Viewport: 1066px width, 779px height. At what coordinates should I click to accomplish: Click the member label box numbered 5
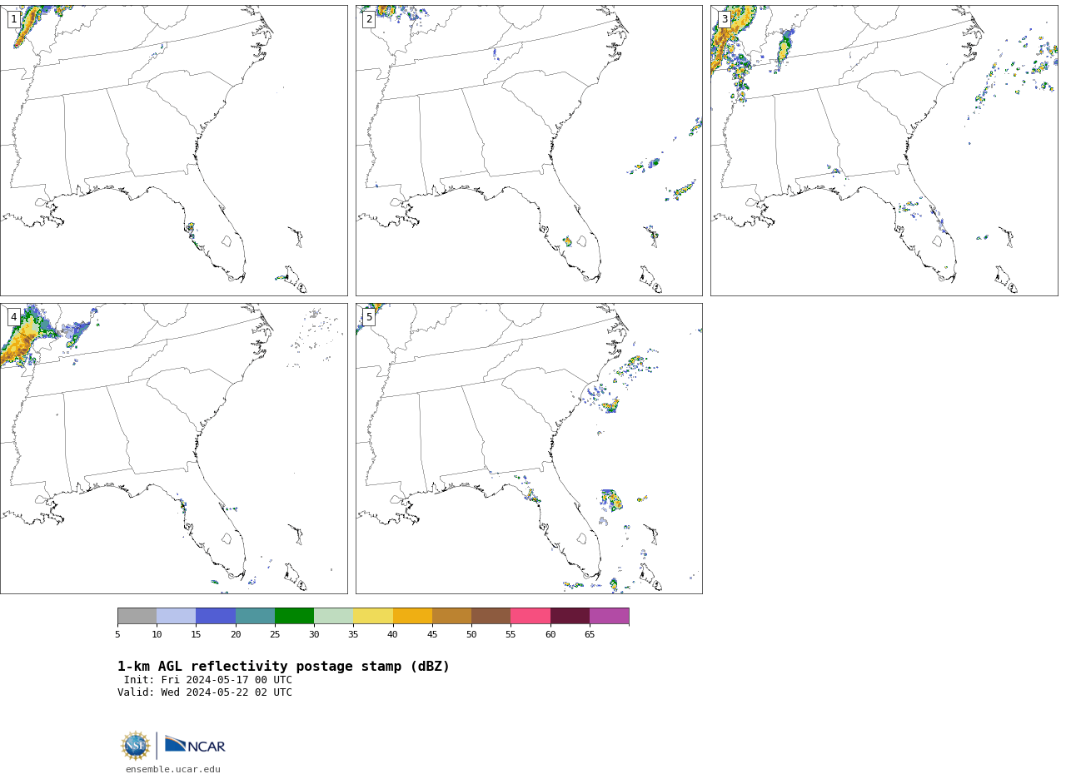tap(369, 317)
